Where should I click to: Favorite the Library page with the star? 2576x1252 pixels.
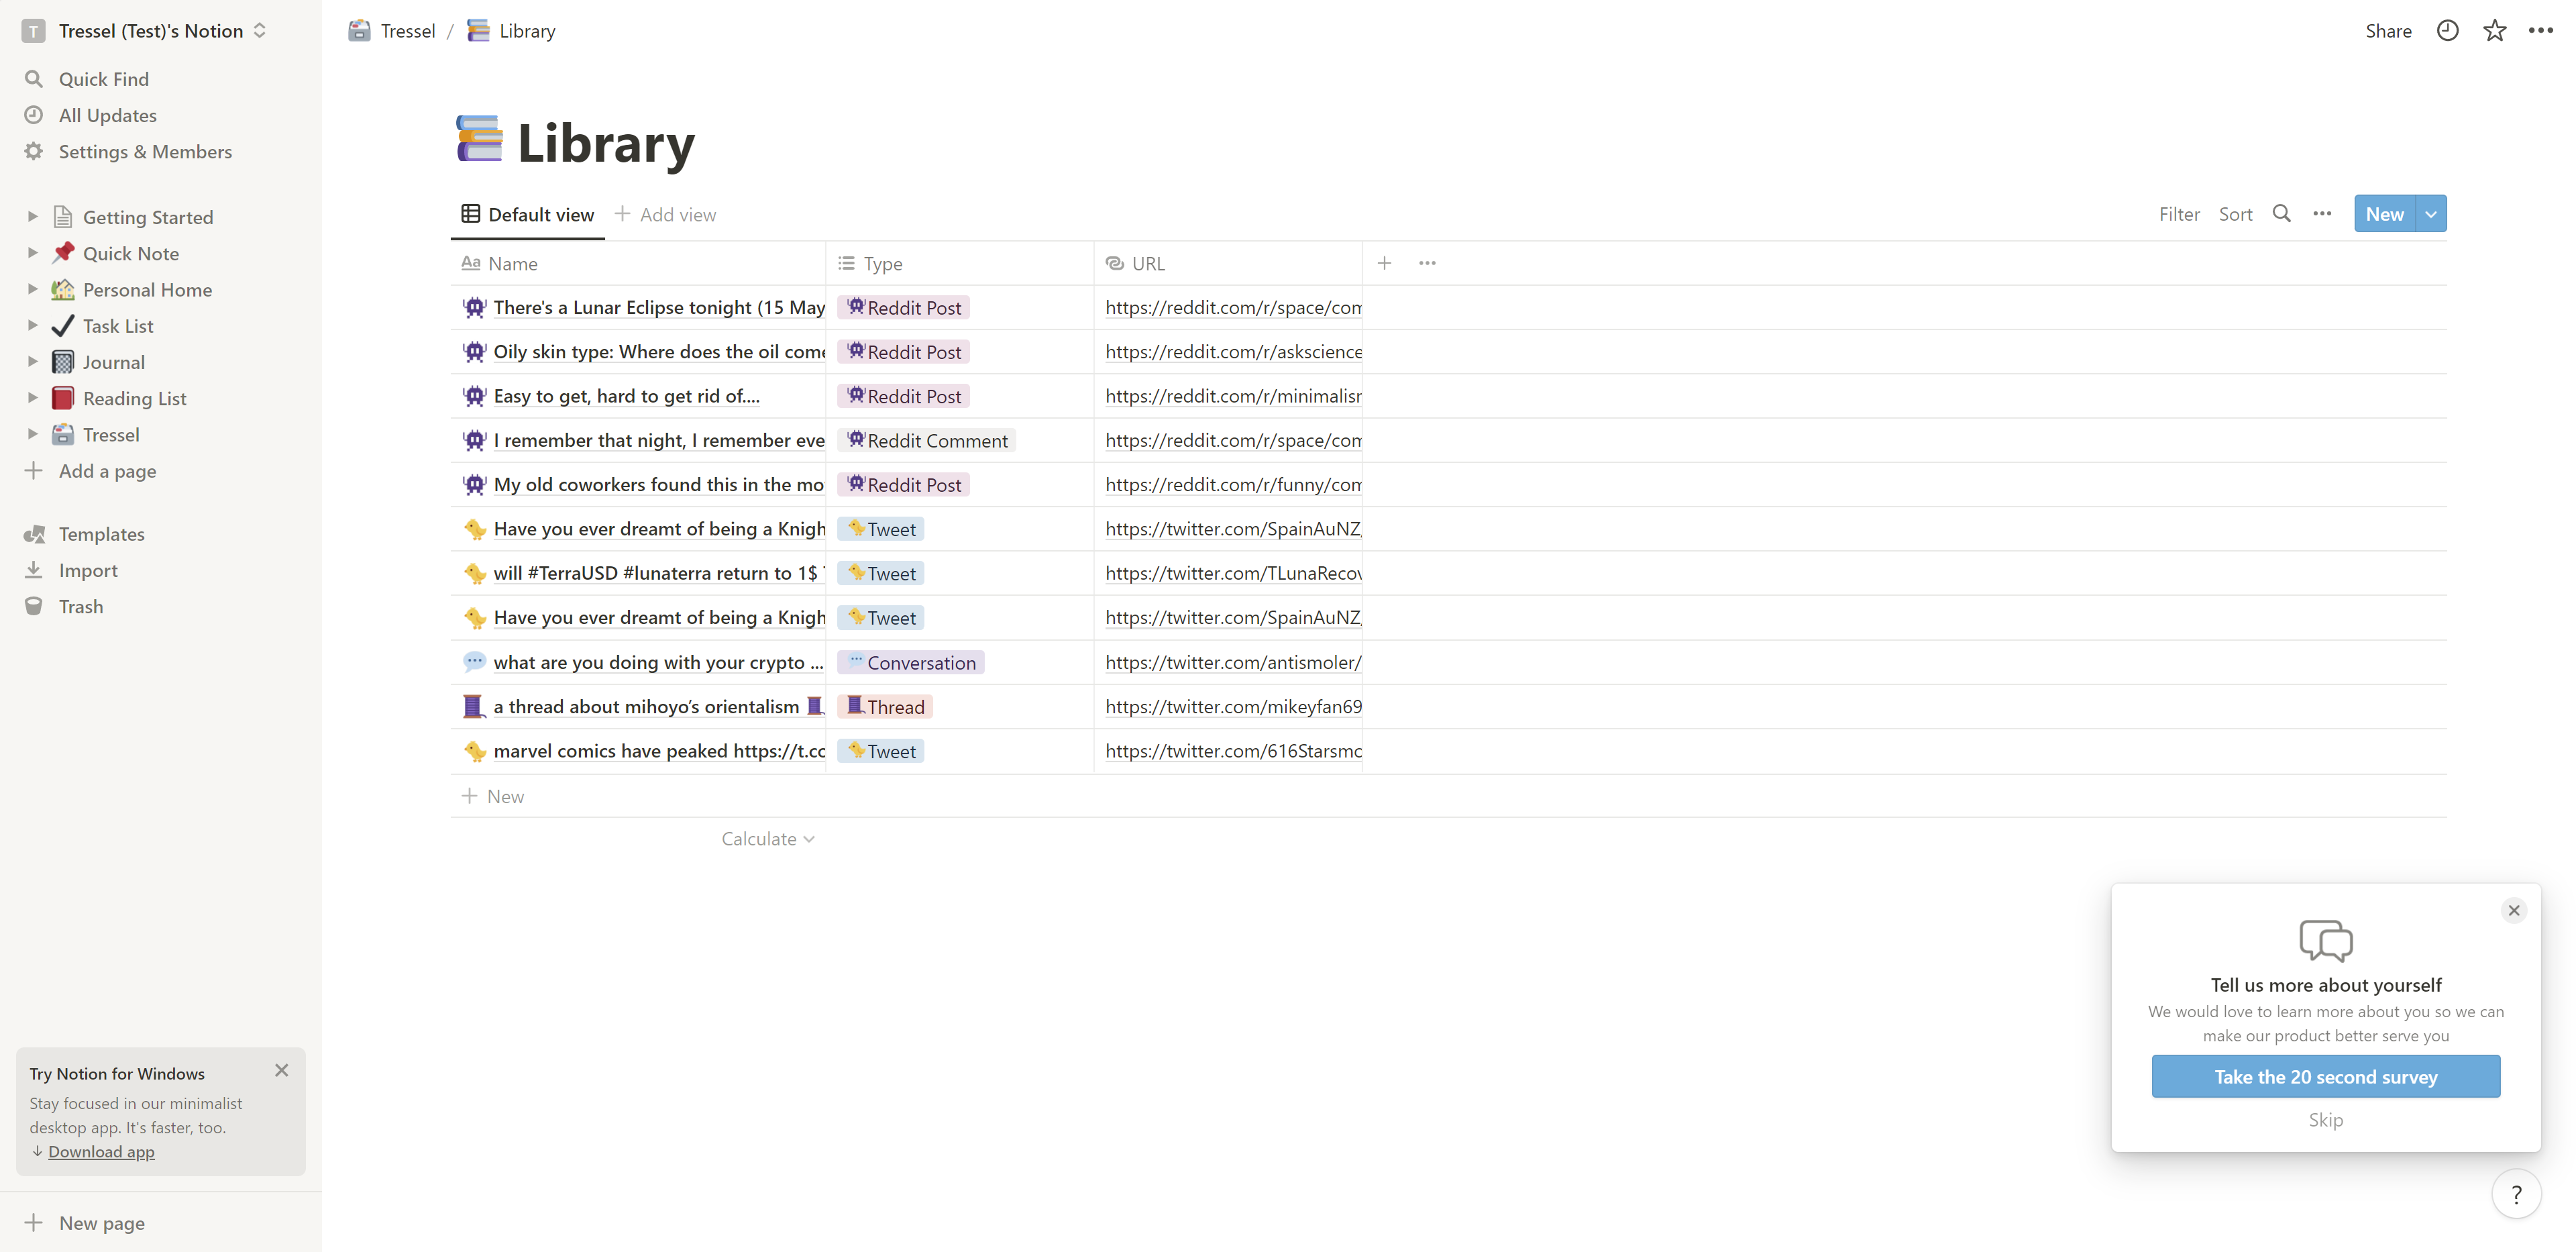click(x=2494, y=30)
